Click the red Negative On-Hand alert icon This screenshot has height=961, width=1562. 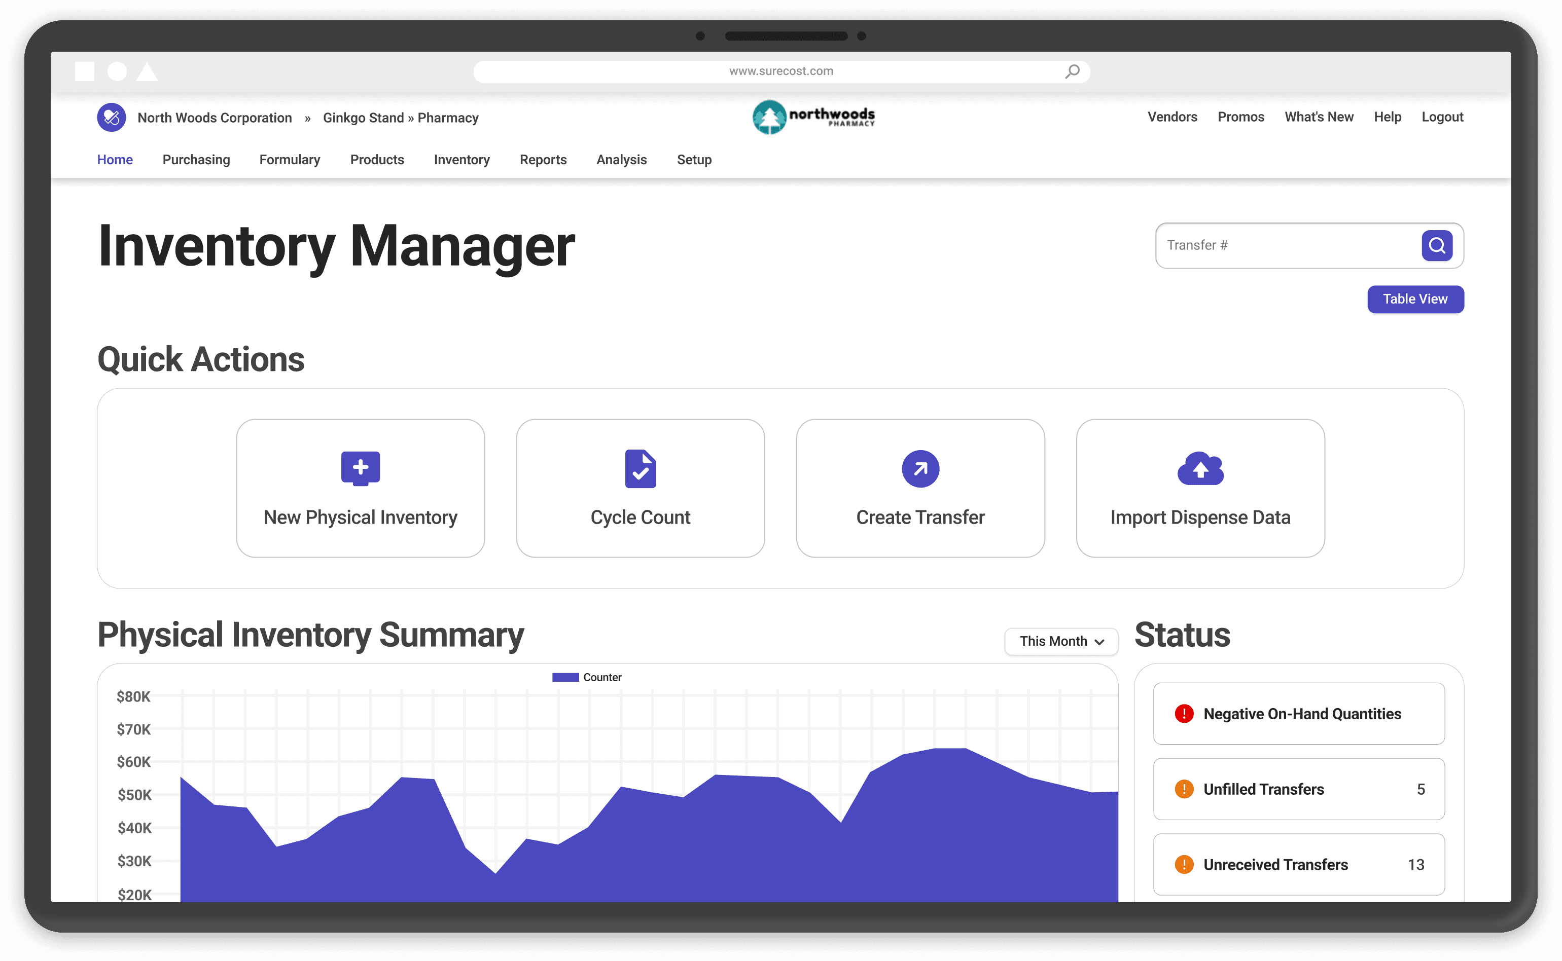point(1184,714)
